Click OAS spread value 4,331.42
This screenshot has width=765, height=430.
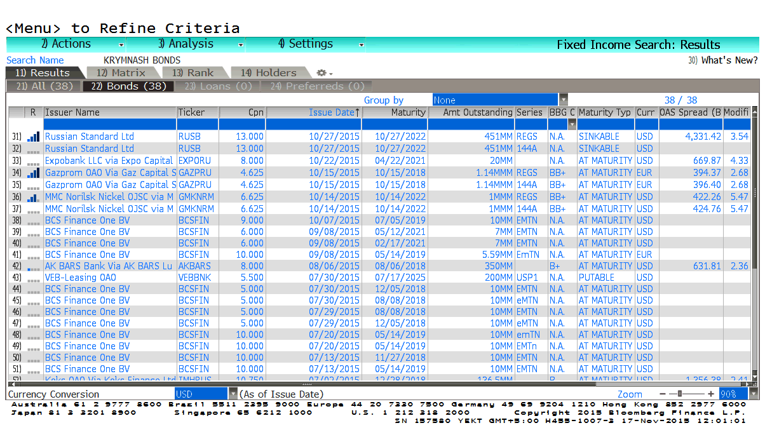click(x=703, y=137)
